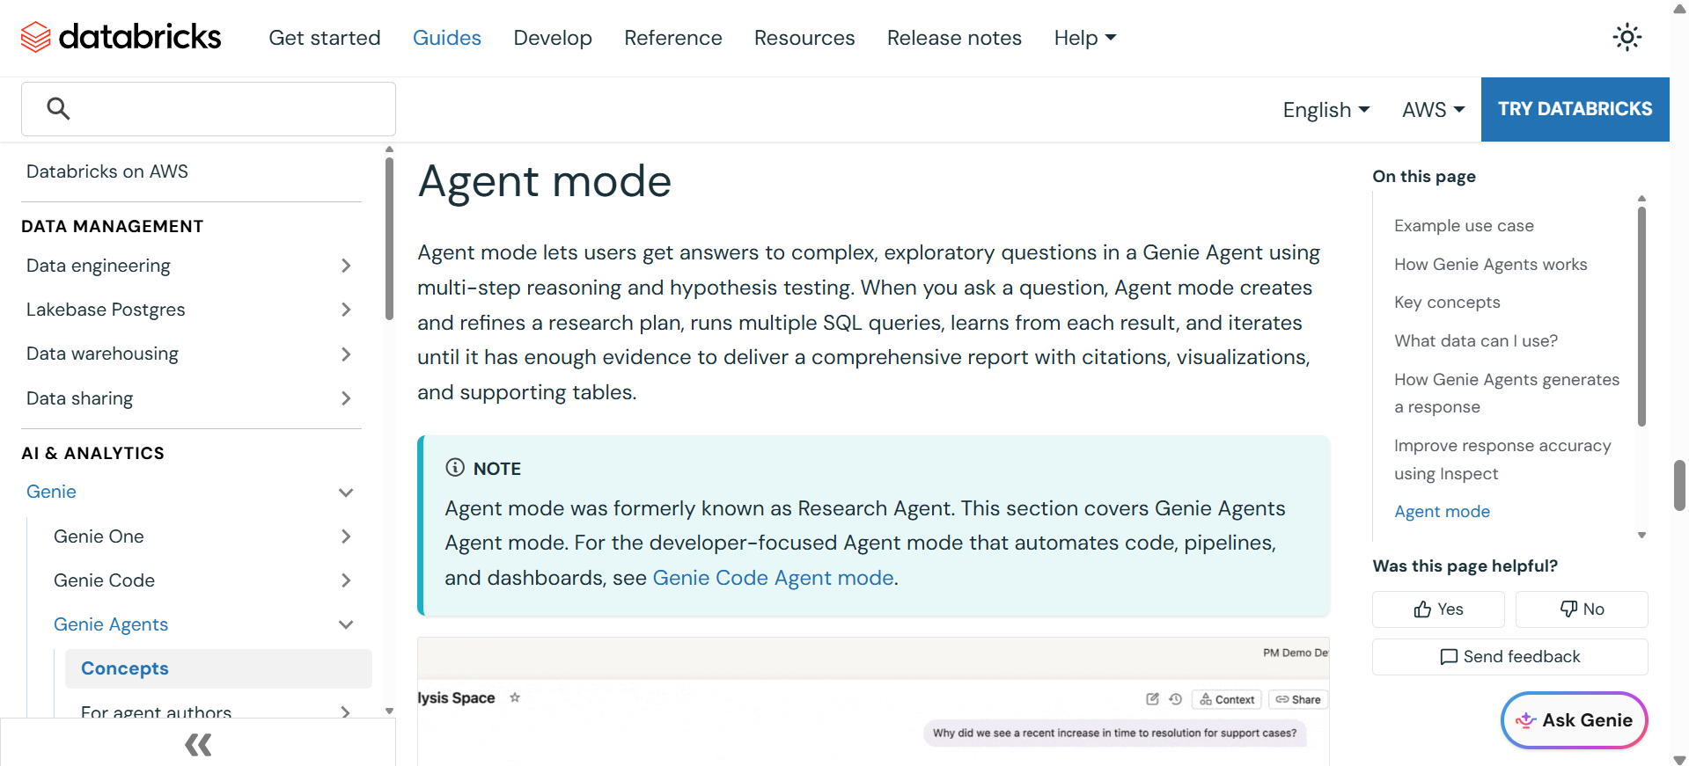Star the analysis space in screenshot
The width and height of the screenshot is (1689, 766).
(x=515, y=697)
